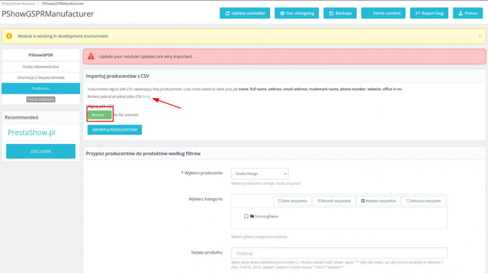Open Osoby odpowiedzialne sidebar tab
The height and width of the screenshot is (273, 488).
pos(41,67)
